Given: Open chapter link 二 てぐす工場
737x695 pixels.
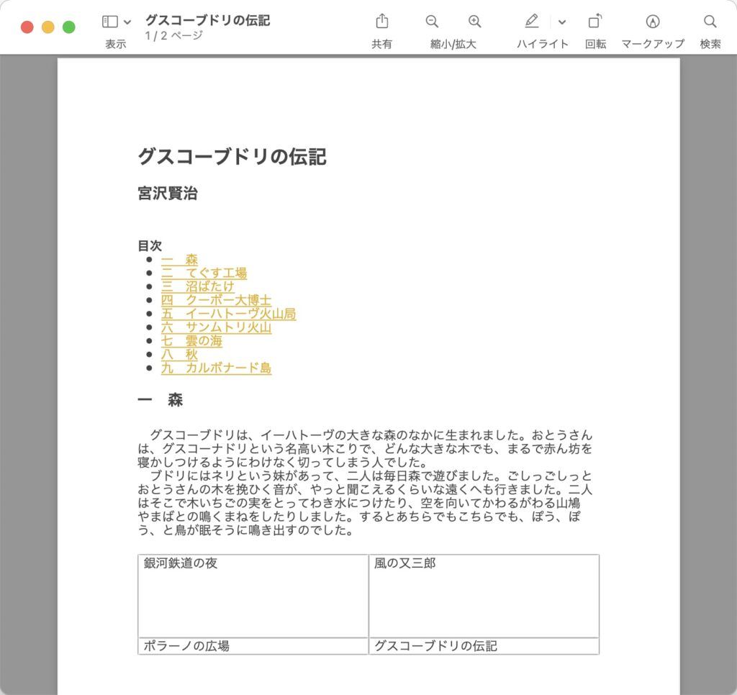Looking at the screenshot, I should (x=204, y=273).
